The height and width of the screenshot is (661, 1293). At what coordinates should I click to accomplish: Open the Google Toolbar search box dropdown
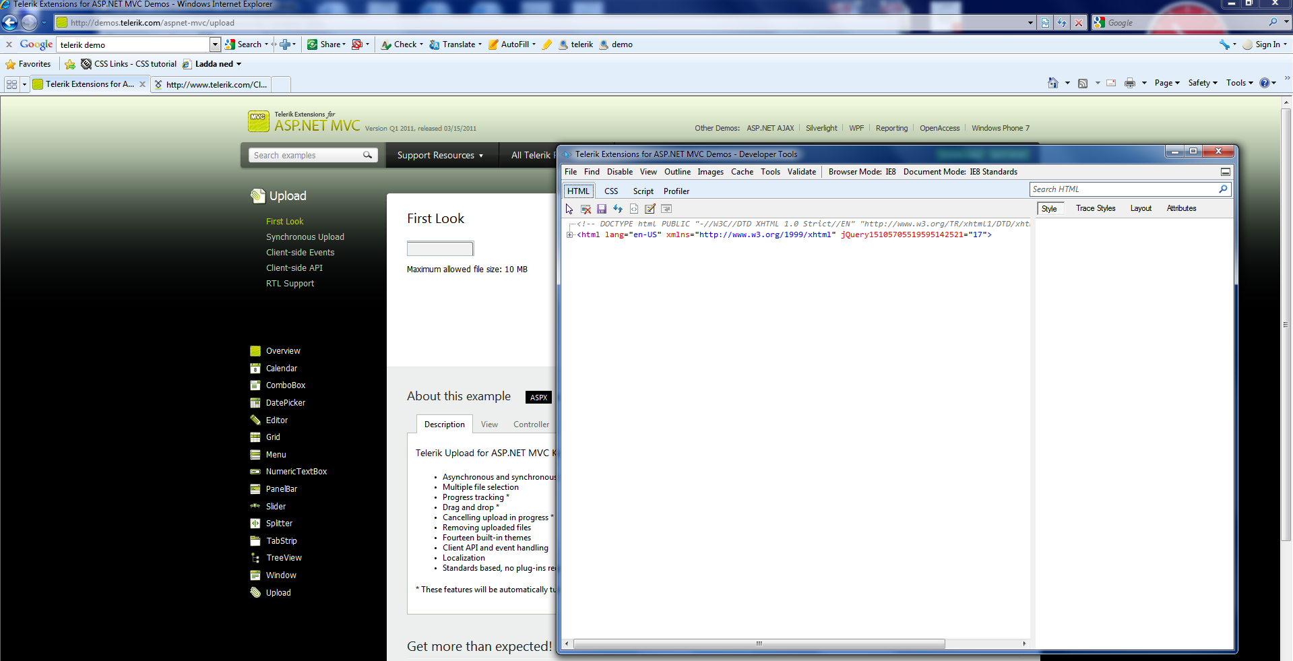tap(215, 44)
